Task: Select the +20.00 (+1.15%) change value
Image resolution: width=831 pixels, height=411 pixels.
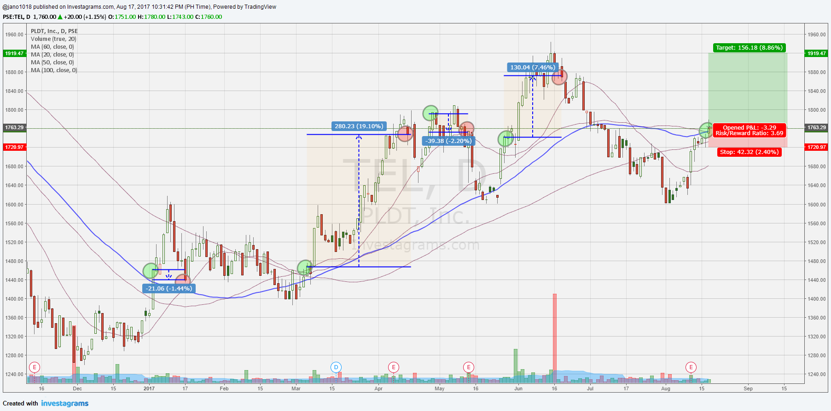Action: (85, 17)
